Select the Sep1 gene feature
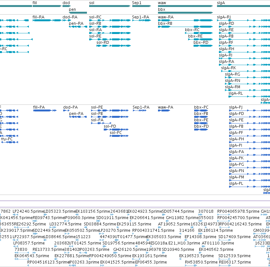Viewport: 270px width, 267px height. click(142, 6)
